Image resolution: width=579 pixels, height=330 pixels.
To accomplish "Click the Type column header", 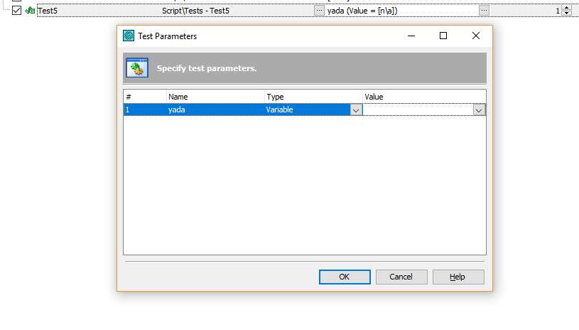I will pyautogui.click(x=313, y=97).
